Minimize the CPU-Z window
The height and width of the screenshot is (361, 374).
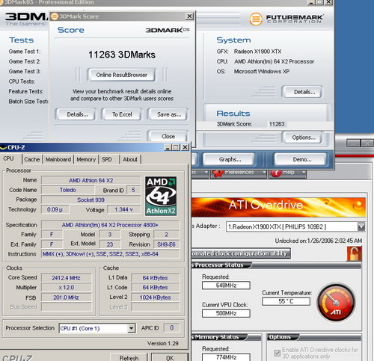(x=168, y=147)
